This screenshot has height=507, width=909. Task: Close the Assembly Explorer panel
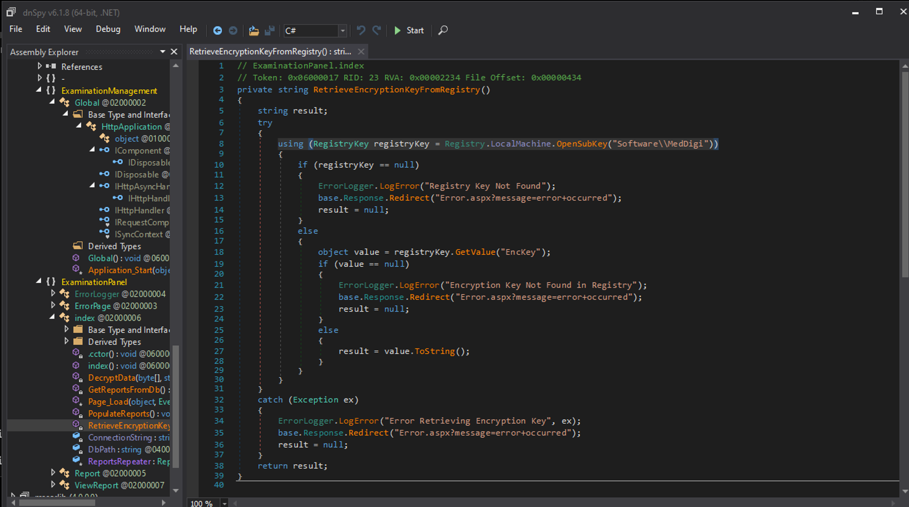tap(174, 52)
